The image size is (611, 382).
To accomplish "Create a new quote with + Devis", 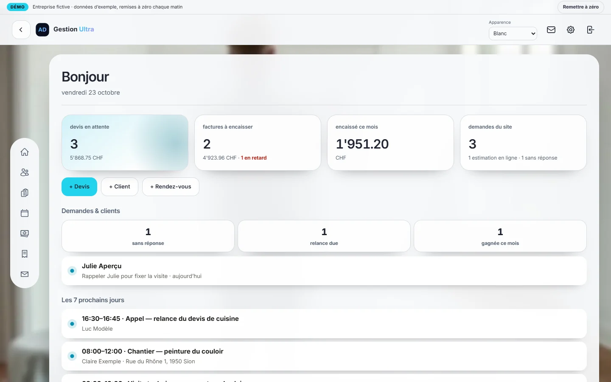I will coord(79,187).
